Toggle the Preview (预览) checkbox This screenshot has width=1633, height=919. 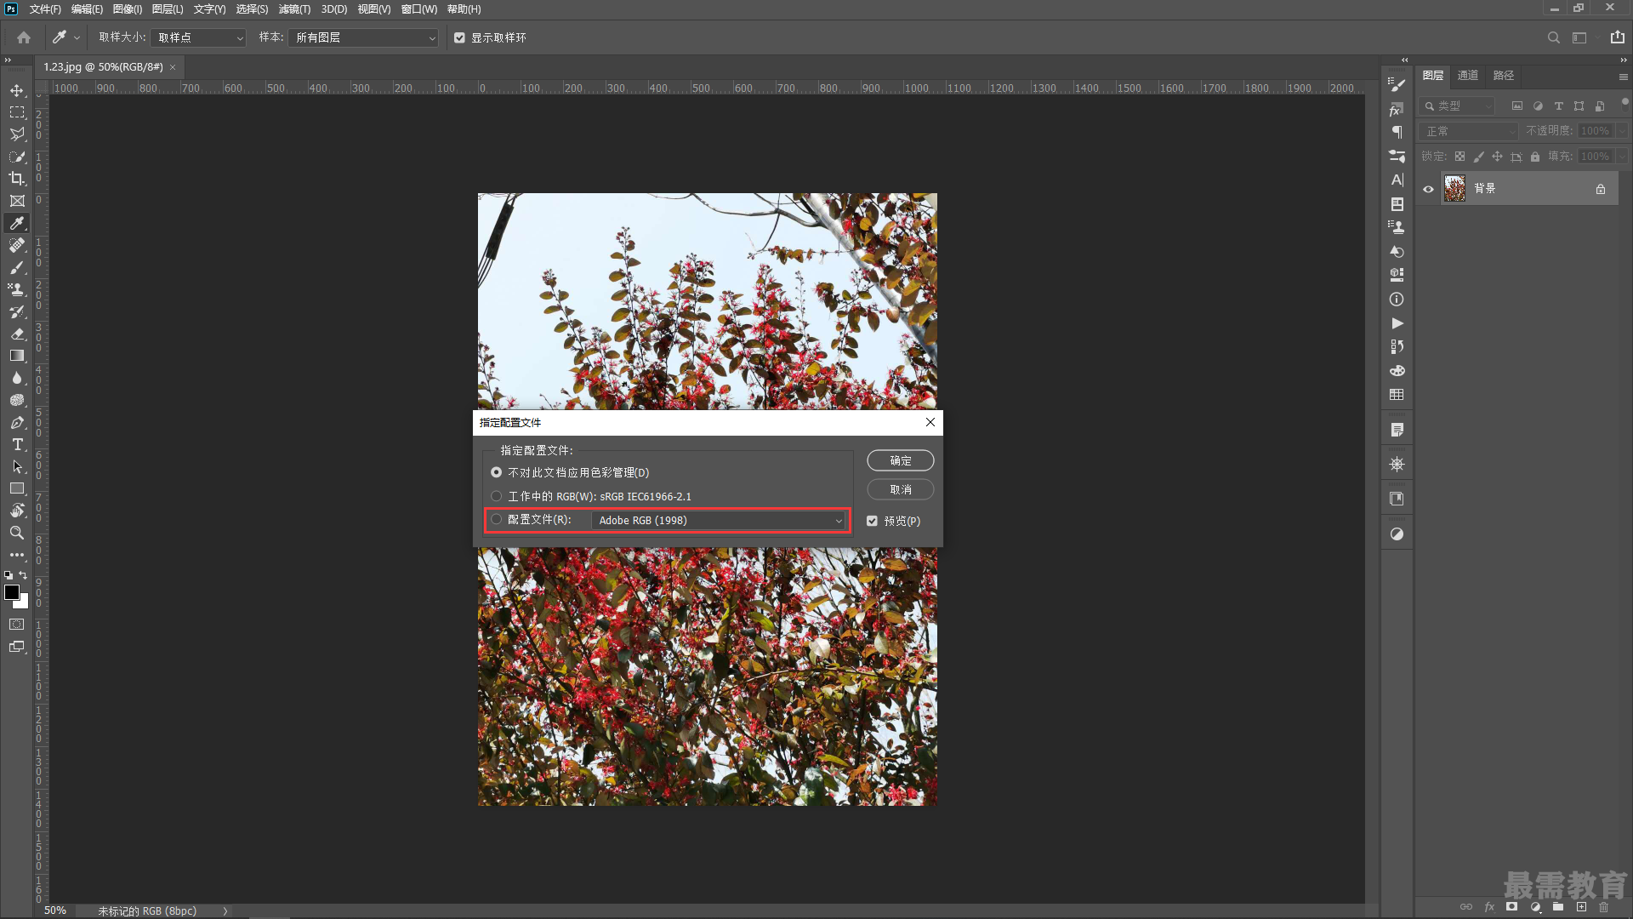click(x=872, y=521)
